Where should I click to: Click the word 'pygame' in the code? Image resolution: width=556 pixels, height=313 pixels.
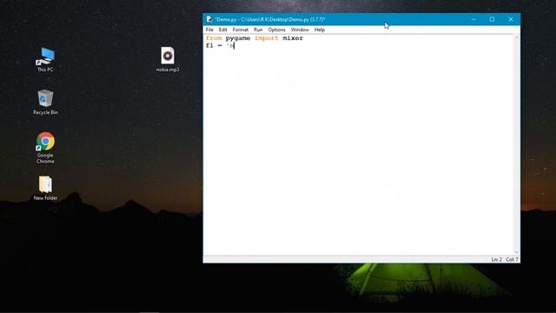(x=238, y=38)
